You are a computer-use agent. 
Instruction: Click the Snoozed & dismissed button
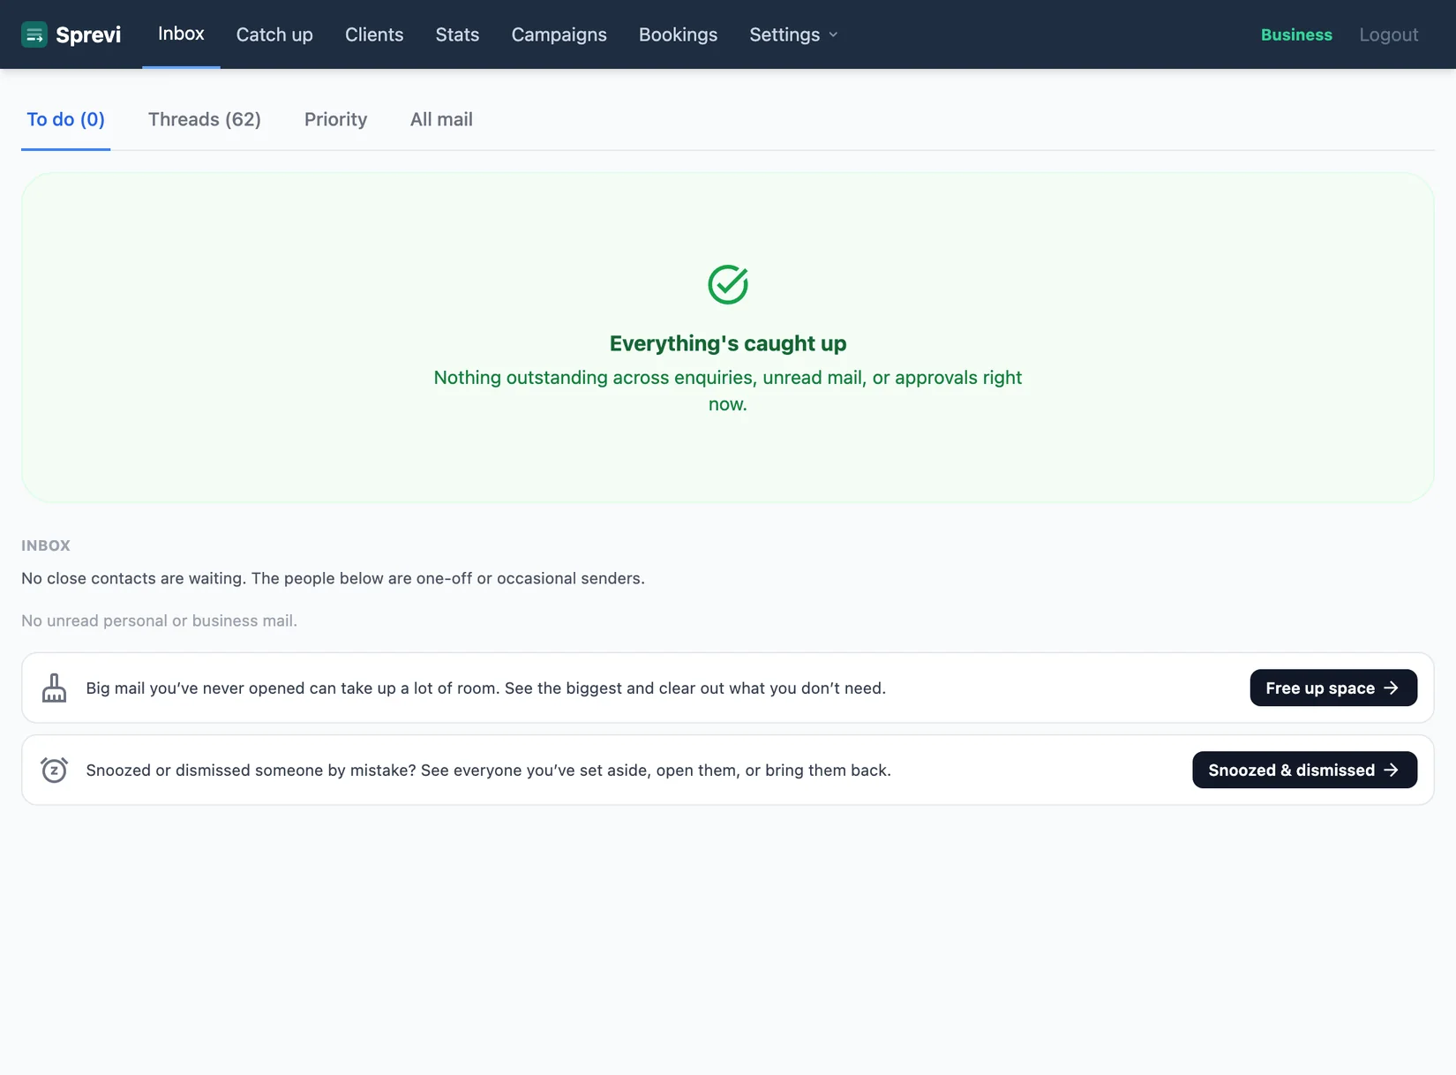(x=1304, y=770)
